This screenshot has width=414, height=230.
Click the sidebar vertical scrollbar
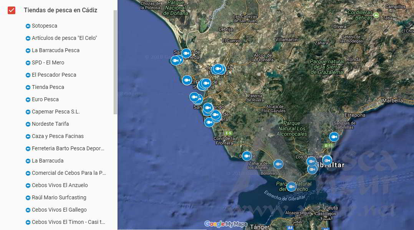(x=115, y=61)
